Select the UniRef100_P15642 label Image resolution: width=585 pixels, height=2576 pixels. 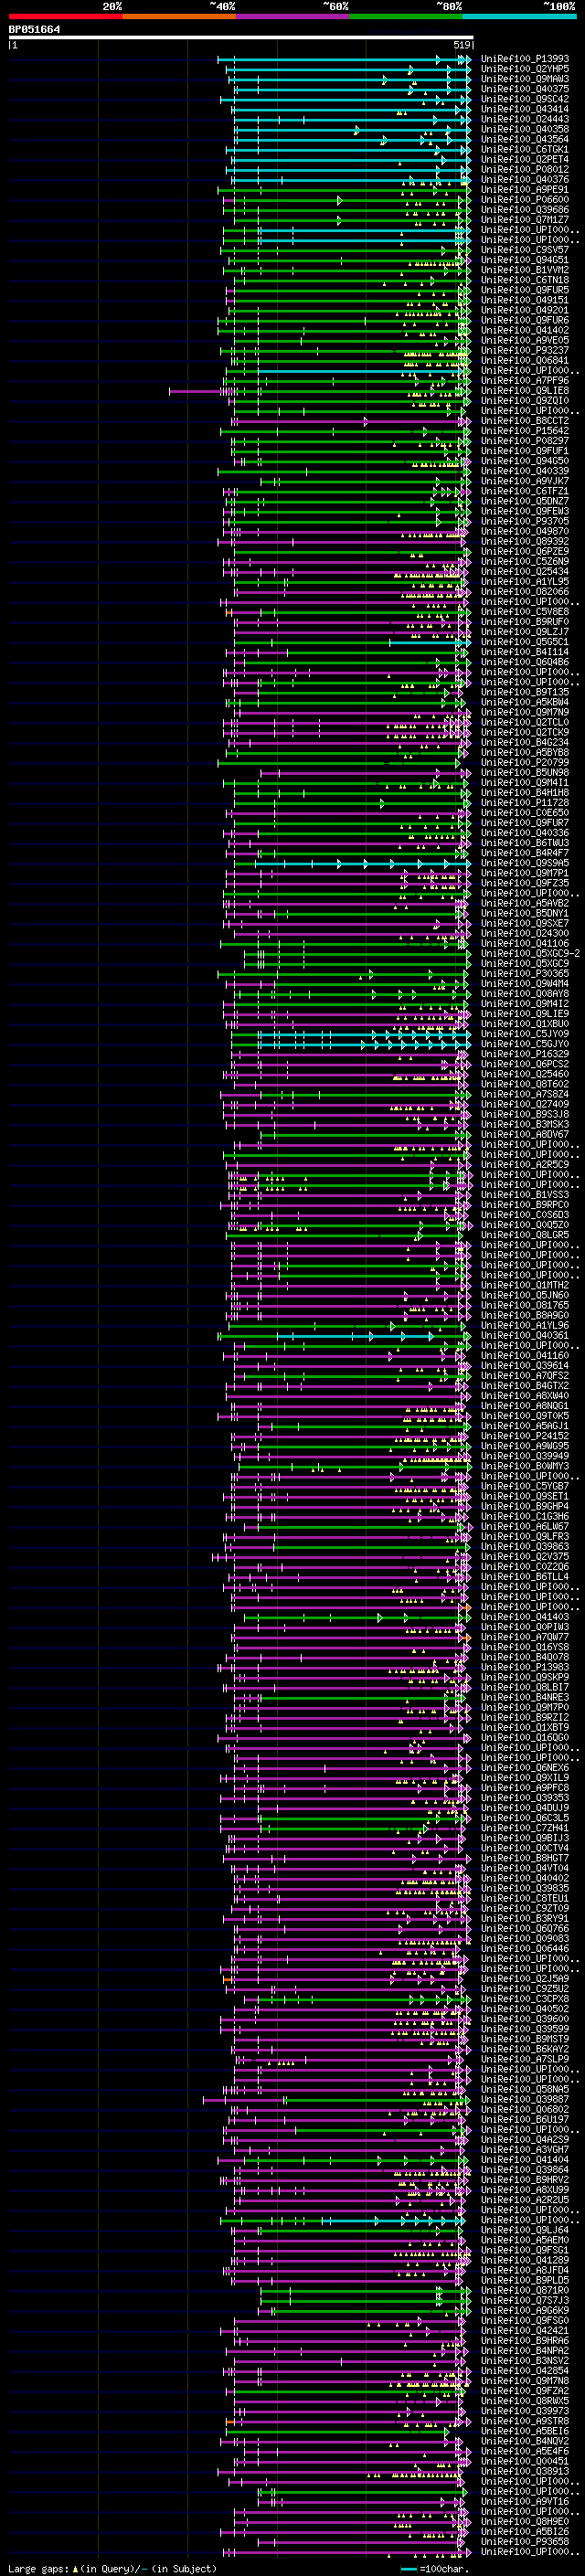(x=524, y=431)
